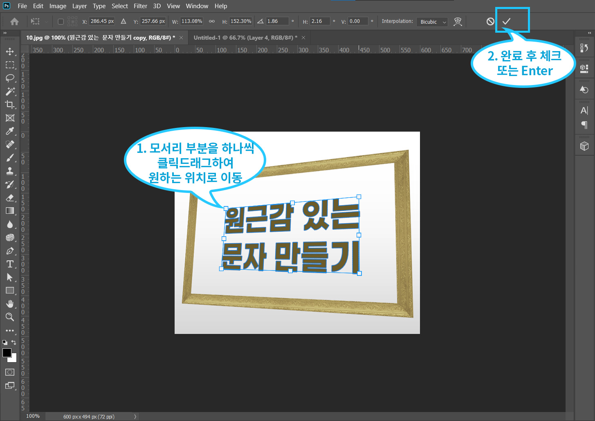
Task: Set reference point location grid
Action: [72, 21]
